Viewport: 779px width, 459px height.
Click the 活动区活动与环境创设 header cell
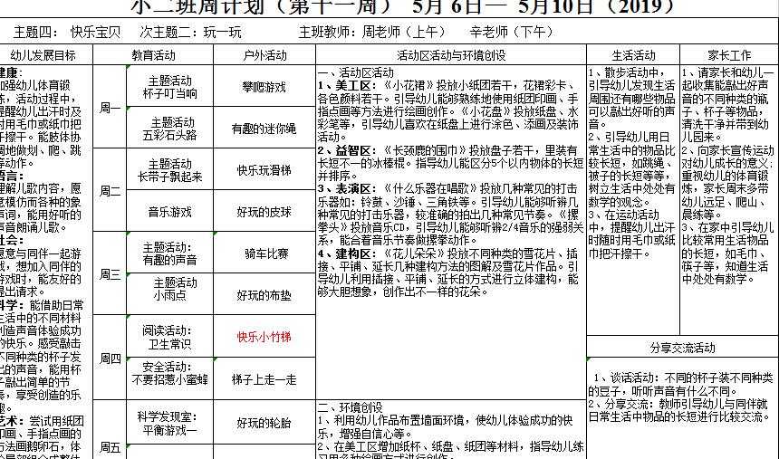pos(450,55)
